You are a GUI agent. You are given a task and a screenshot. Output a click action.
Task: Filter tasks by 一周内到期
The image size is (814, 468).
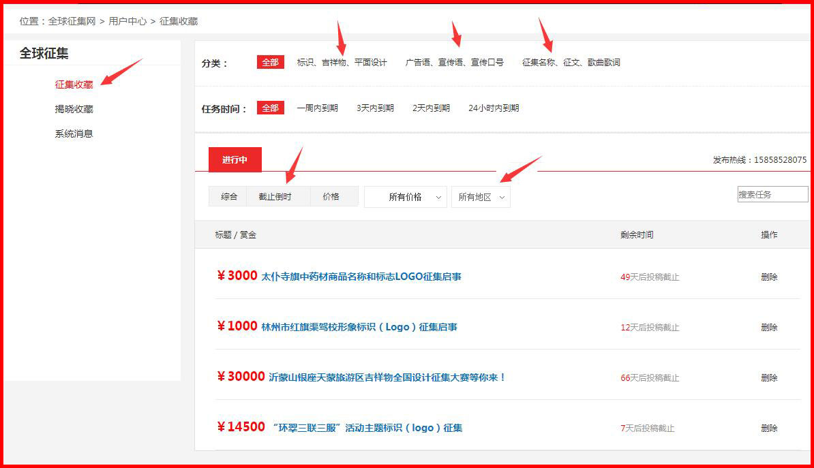pyautogui.click(x=317, y=108)
